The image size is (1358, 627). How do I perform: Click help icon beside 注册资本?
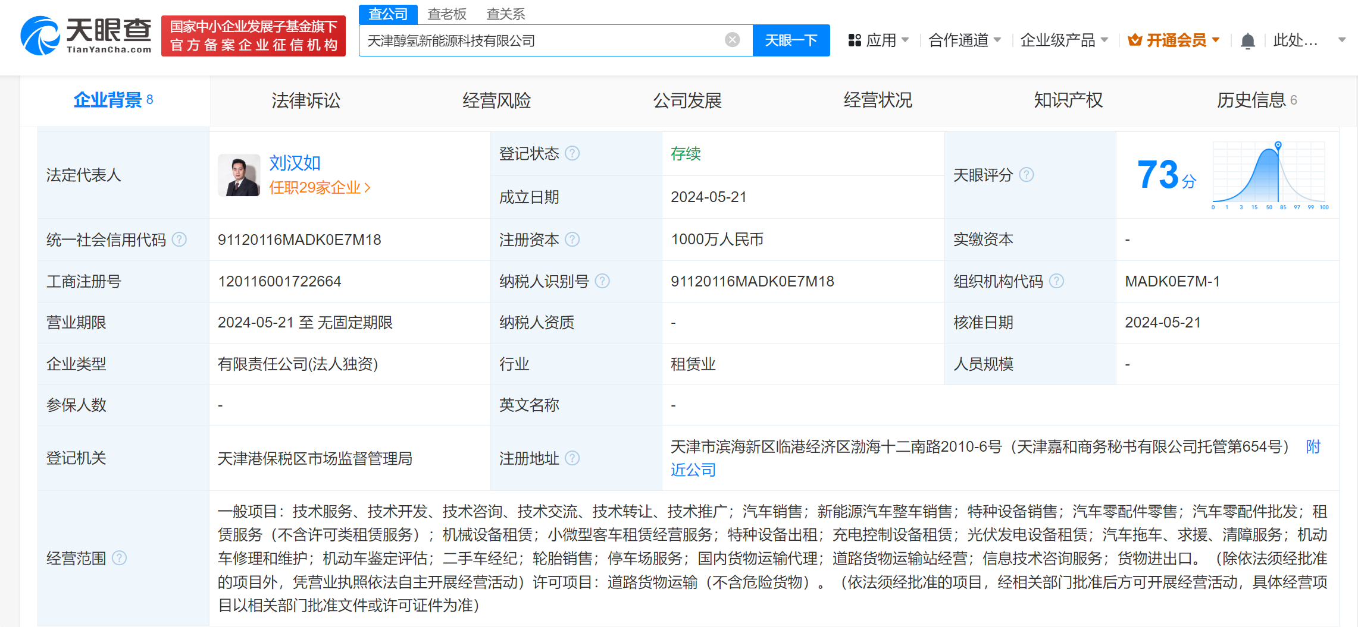tap(572, 240)
